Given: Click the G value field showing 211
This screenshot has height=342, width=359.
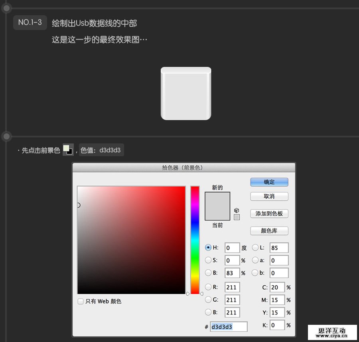Looking at the screenshot, I should click(x=232, y=300).
